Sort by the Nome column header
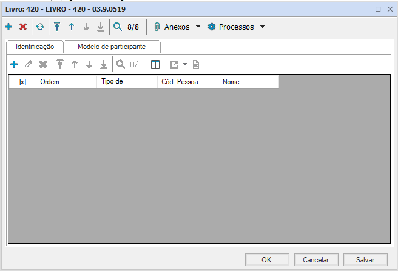Screen dimensions: 398x274 248,82
